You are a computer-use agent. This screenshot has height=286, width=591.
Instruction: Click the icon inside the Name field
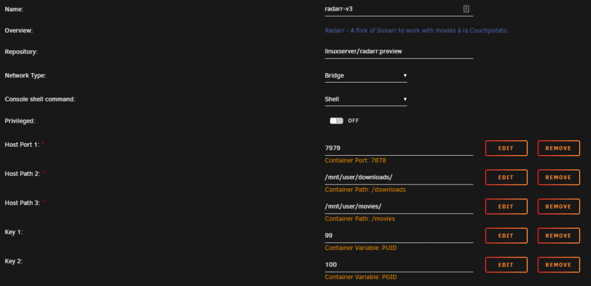click(x=466, y=9)
